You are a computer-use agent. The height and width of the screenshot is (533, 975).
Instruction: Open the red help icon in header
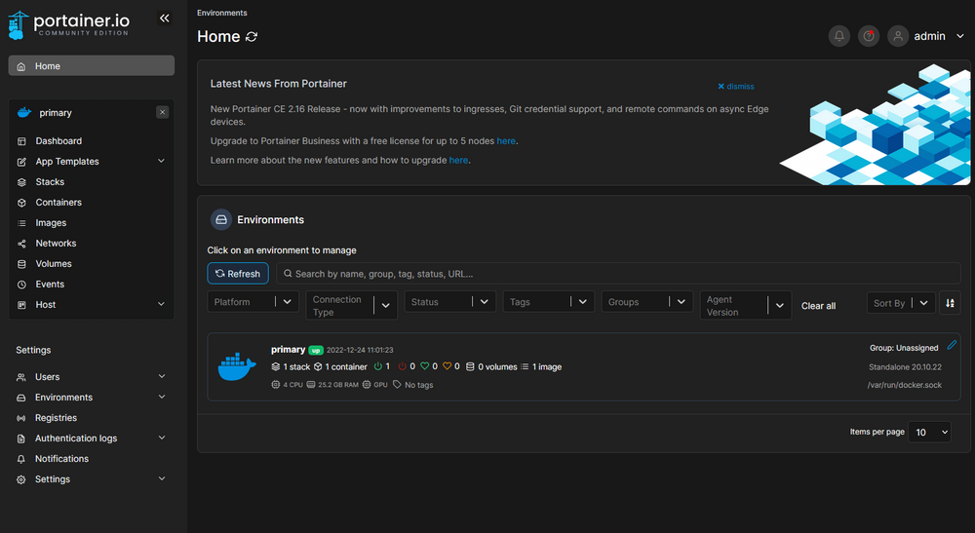868,36
